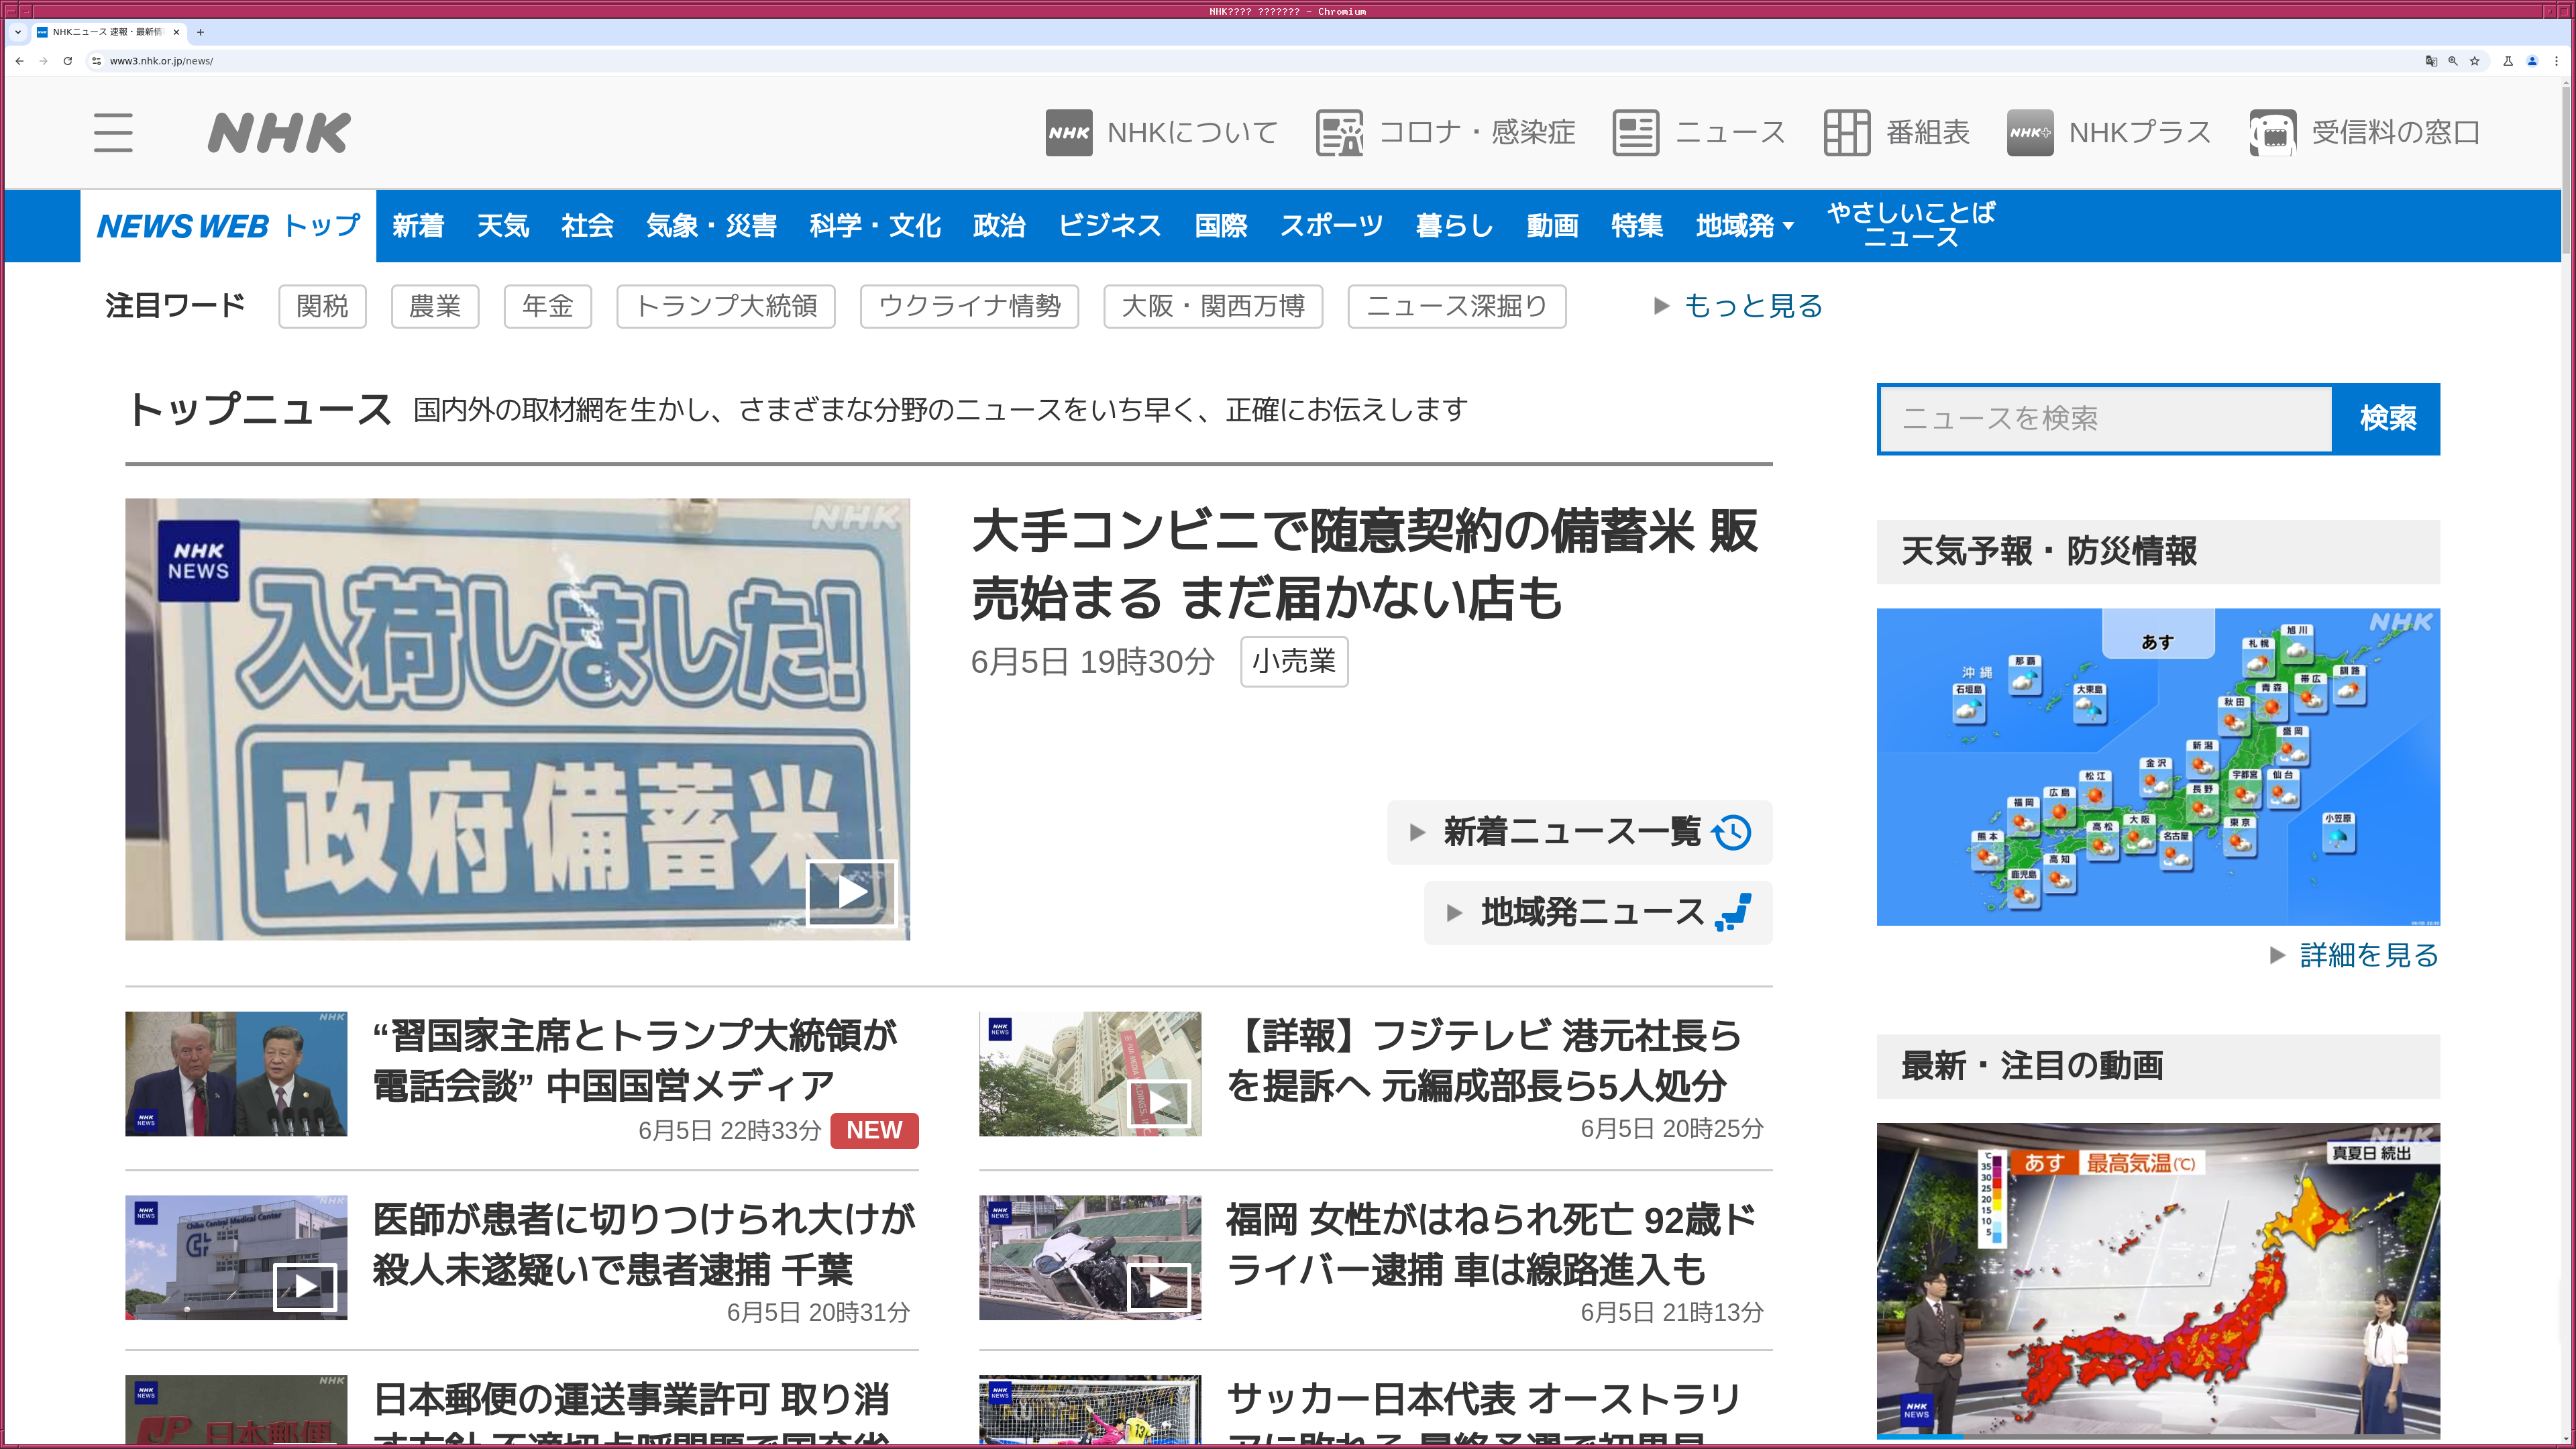The width and height of the screenshot is (2576, 1449).
Task: Open the NHKプラス icon link
Action: pos(2029,133)
